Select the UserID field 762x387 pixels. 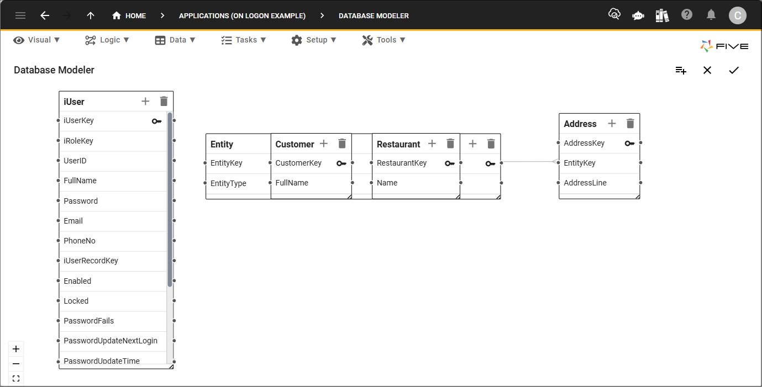point(113,161)
